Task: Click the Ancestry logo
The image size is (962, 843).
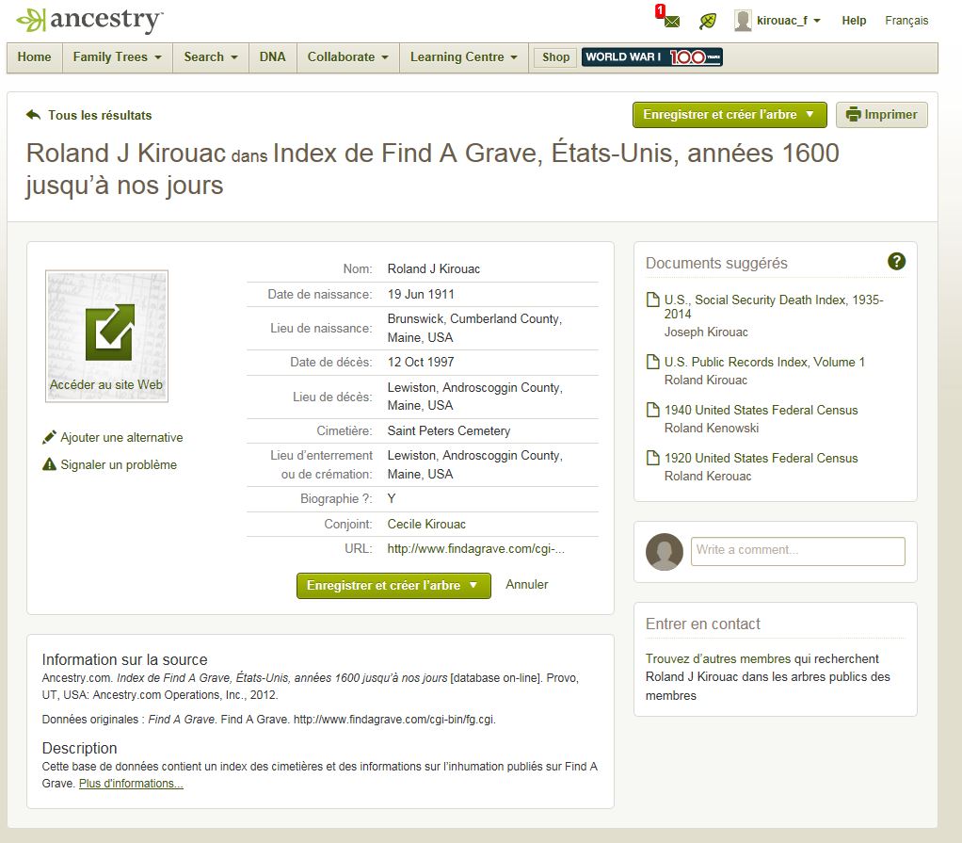Action: pyautogui.click(x=89, y=21)
